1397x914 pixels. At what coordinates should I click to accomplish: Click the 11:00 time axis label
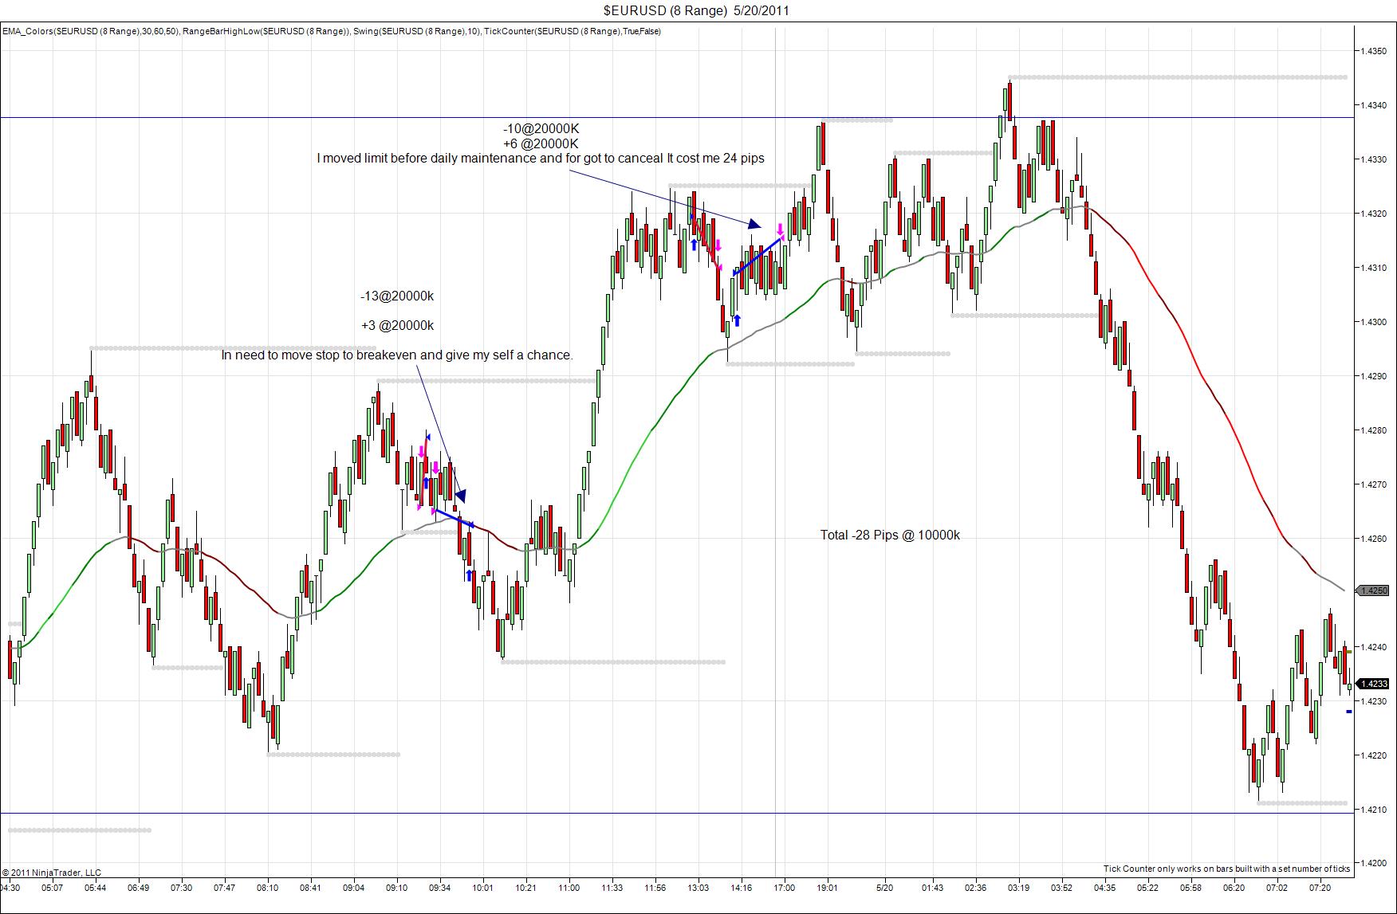[x=569, y=887]
